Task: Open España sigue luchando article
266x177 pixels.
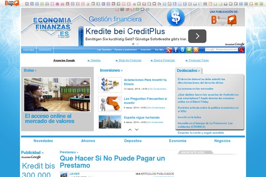Action: (x=142, y=118)
